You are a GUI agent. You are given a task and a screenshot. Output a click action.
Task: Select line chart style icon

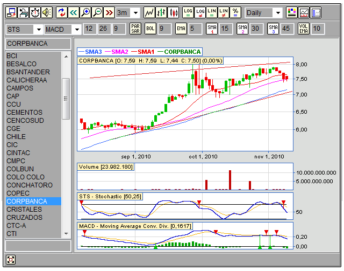tap(149, 12)
